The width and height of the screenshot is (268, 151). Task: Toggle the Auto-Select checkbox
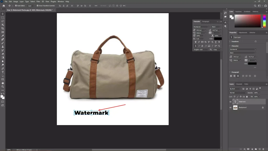pos(16,6)
